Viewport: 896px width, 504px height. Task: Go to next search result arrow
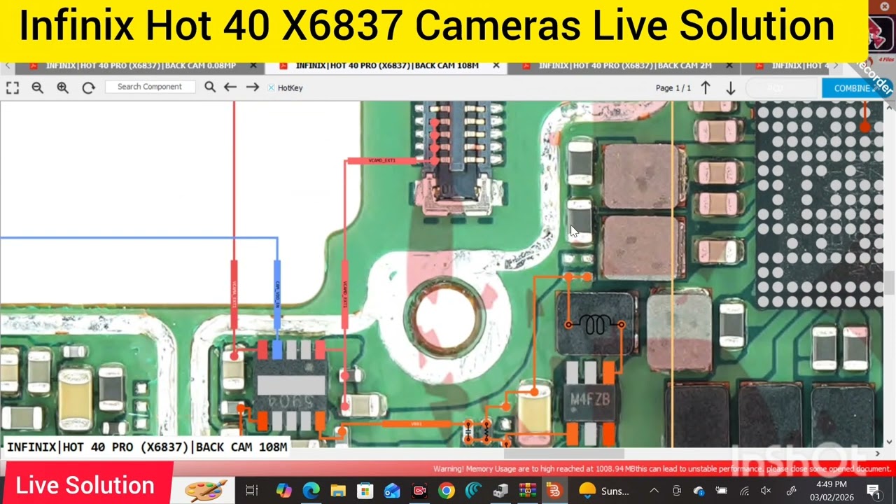coord(253,87)
